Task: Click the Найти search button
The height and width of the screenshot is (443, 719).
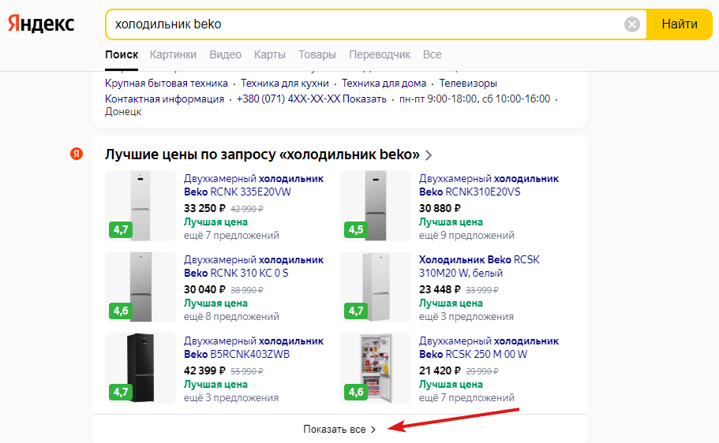Action: (679, 24)
